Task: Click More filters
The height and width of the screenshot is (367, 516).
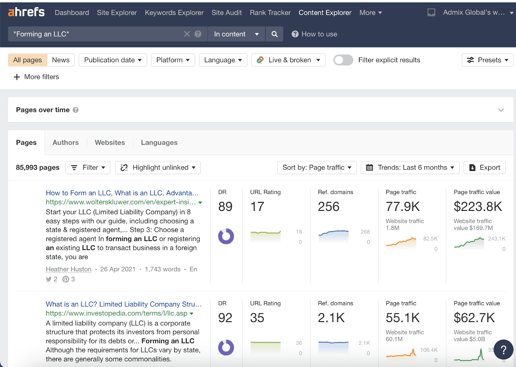Action: (x=42, y=77)
